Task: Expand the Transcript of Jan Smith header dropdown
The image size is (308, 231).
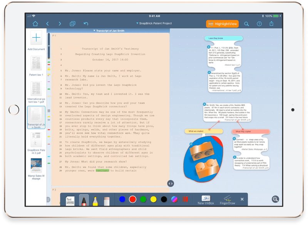Action: [109, 31]
